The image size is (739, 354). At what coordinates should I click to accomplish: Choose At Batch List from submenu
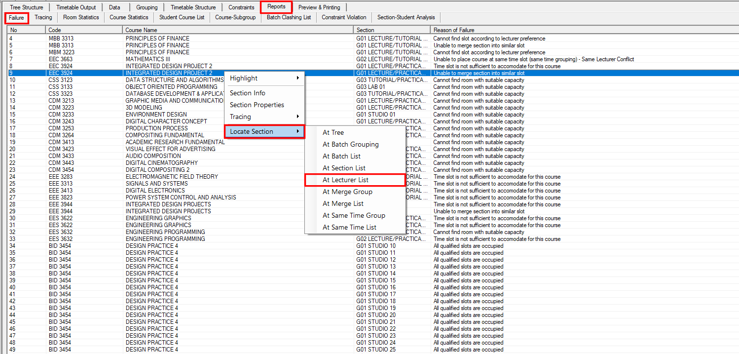tap(355, 156)
